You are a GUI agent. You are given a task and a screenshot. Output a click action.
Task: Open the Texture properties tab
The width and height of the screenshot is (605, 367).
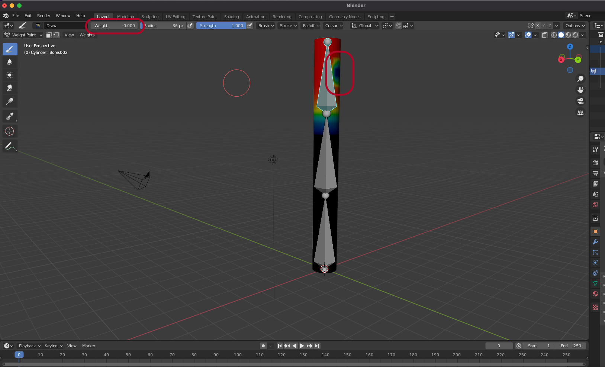pos(595,307)
